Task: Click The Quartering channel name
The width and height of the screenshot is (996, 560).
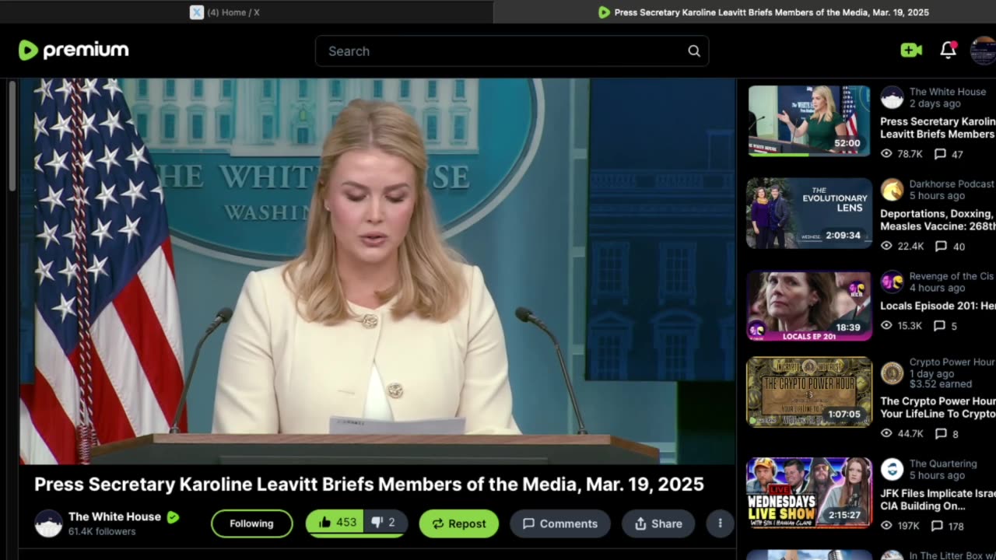Action: [x=943, y=464]
